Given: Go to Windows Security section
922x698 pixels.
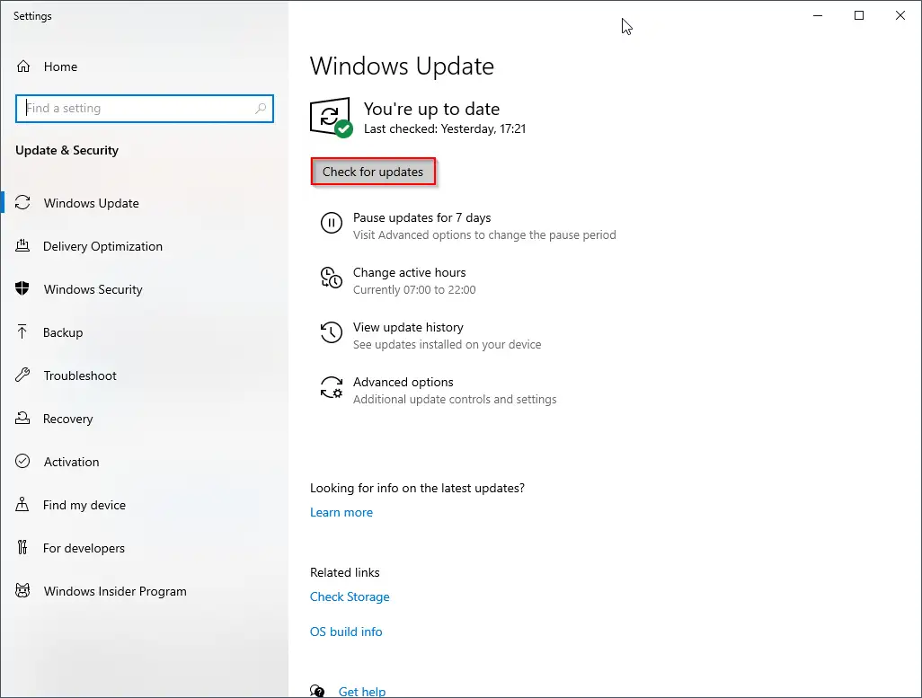Looking at the screenshot, I should tap(93, 289).
